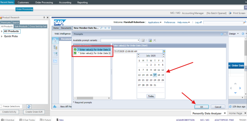This screenshot has height=121, width=247.
Task: Expand the All Products tree node
Action: tap(2, 31)
